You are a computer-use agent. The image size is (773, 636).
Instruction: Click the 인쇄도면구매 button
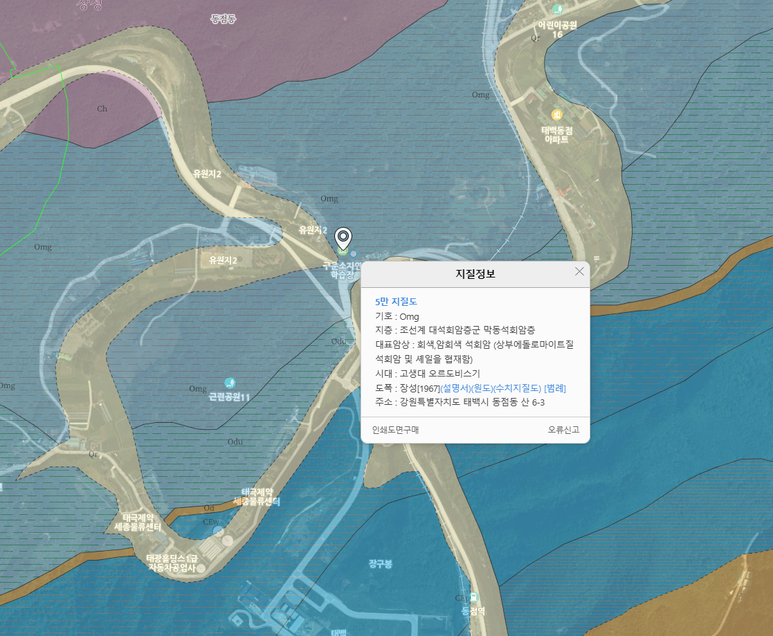pyautogui.click(x=395, y=430)
